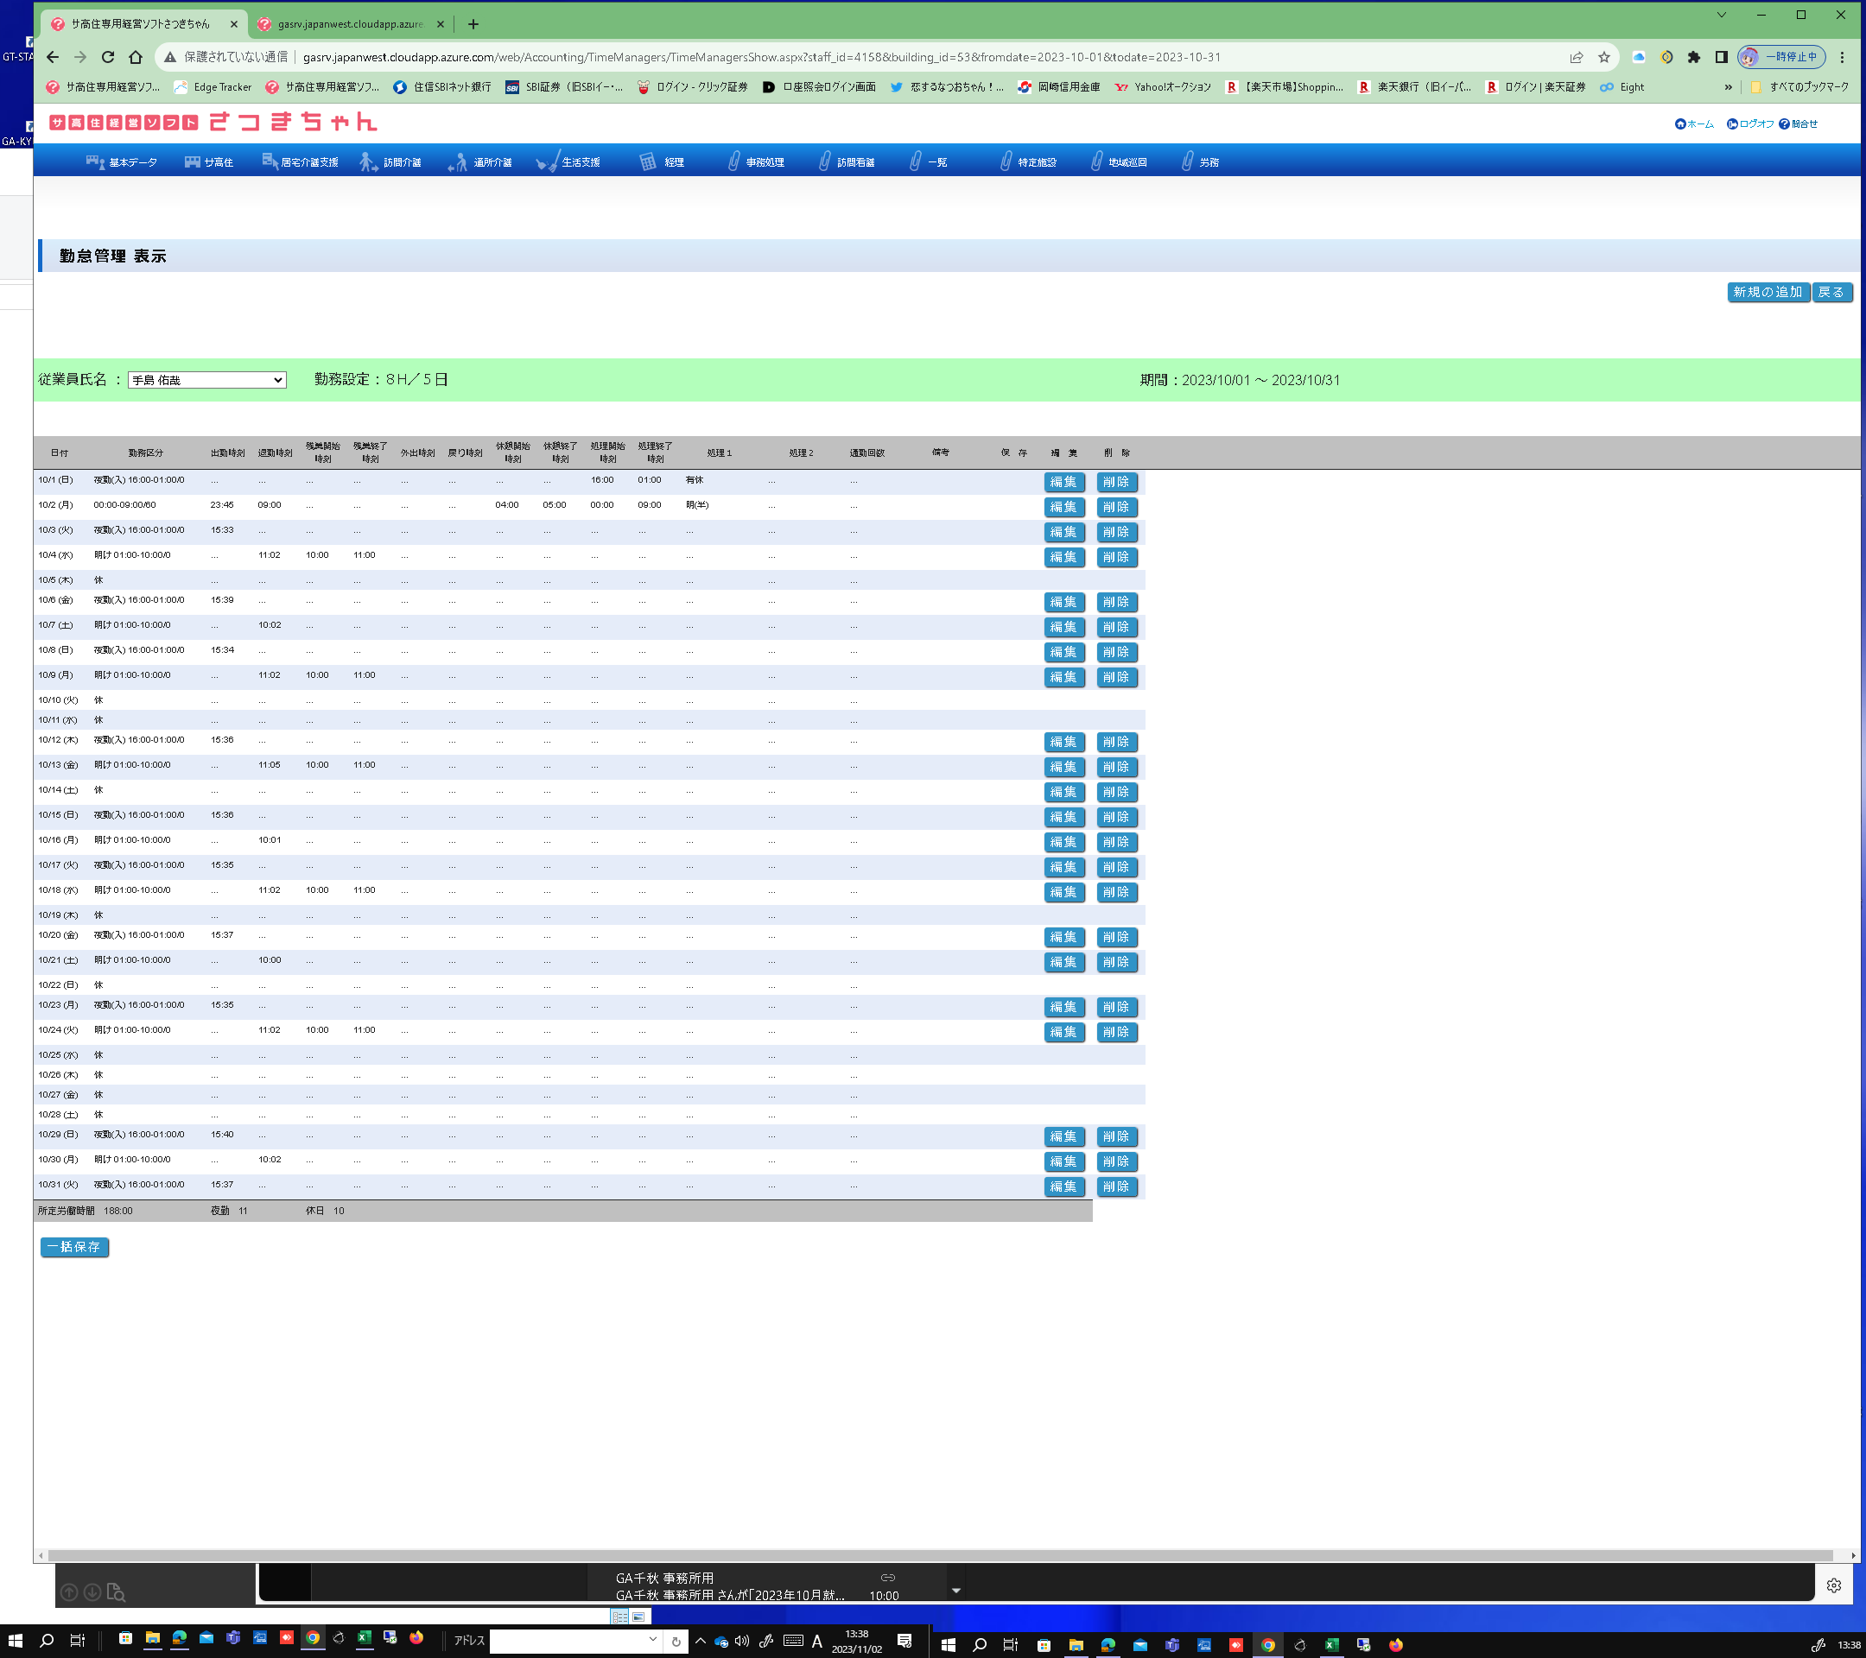Open the Chrome extensions puzzle icon
This screenshot has width=1866, height=1658.
(1693, 57)
